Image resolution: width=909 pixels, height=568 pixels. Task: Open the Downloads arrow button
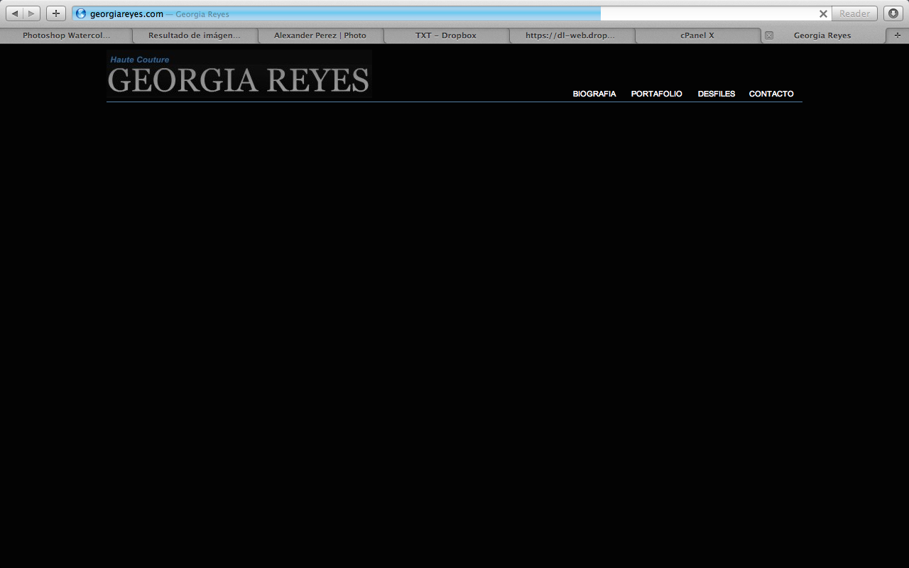(893, 13)
